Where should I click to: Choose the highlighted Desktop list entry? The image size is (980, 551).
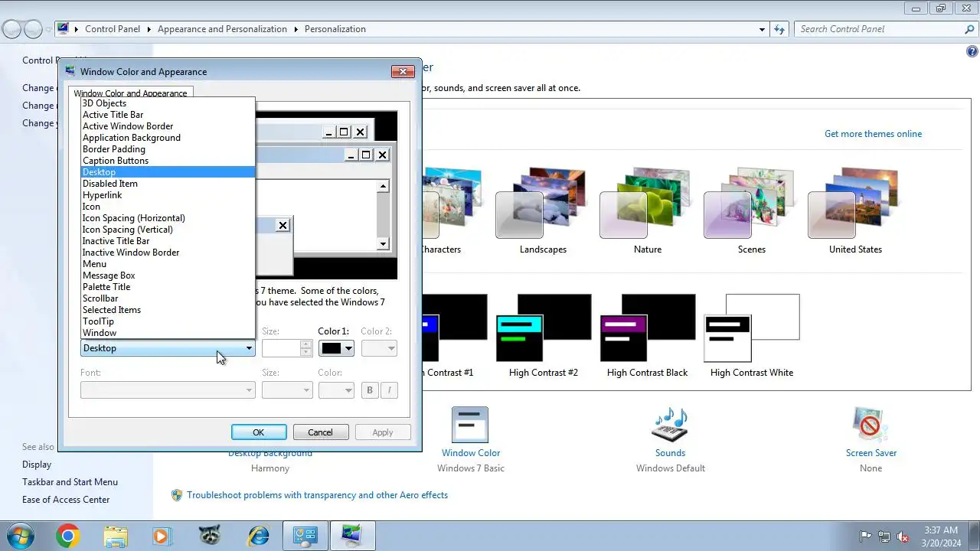click(x=168, y=172)
